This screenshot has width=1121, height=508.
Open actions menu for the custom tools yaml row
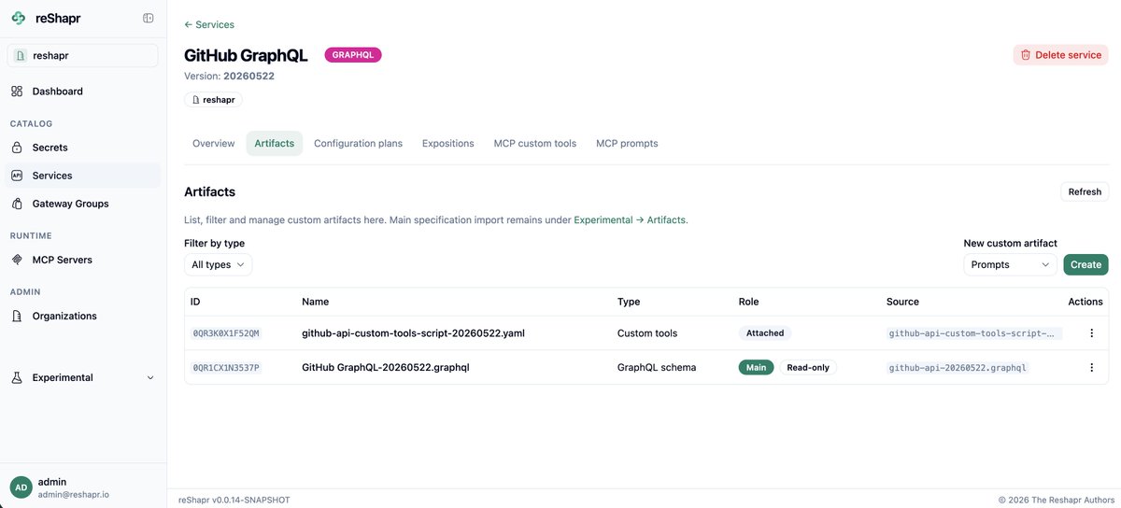click(1091, 333)
